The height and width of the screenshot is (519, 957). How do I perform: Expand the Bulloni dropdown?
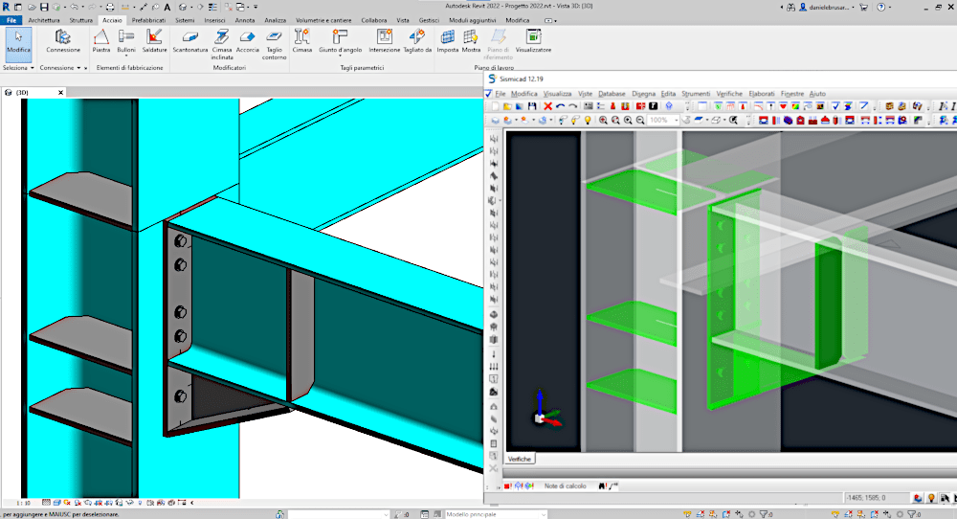(x=126, y=54)
